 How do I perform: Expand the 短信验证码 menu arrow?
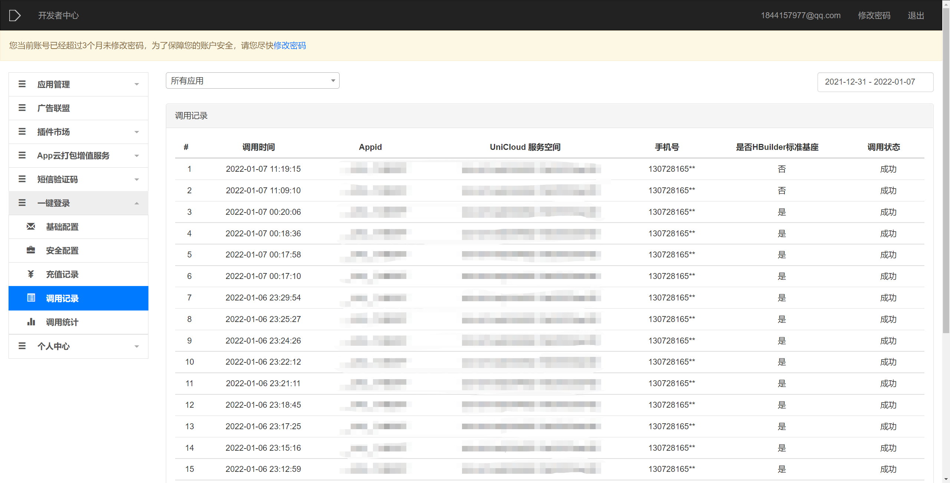(x=137, y=180)
